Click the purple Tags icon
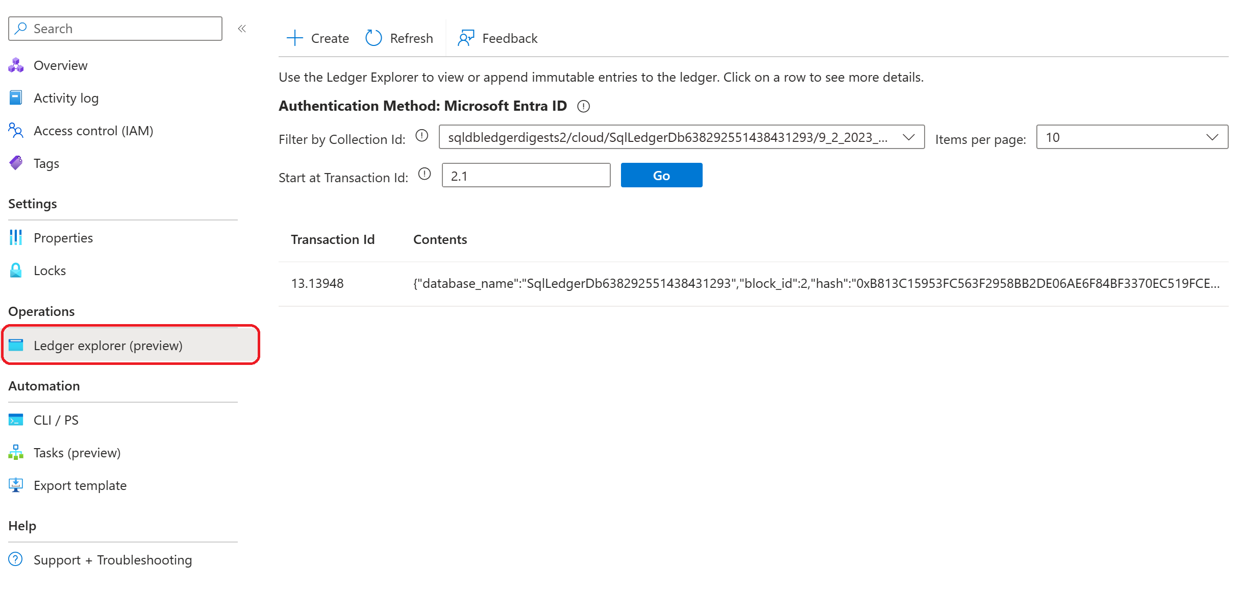The height and width of the screenshot is (614, 1243). 16,163
